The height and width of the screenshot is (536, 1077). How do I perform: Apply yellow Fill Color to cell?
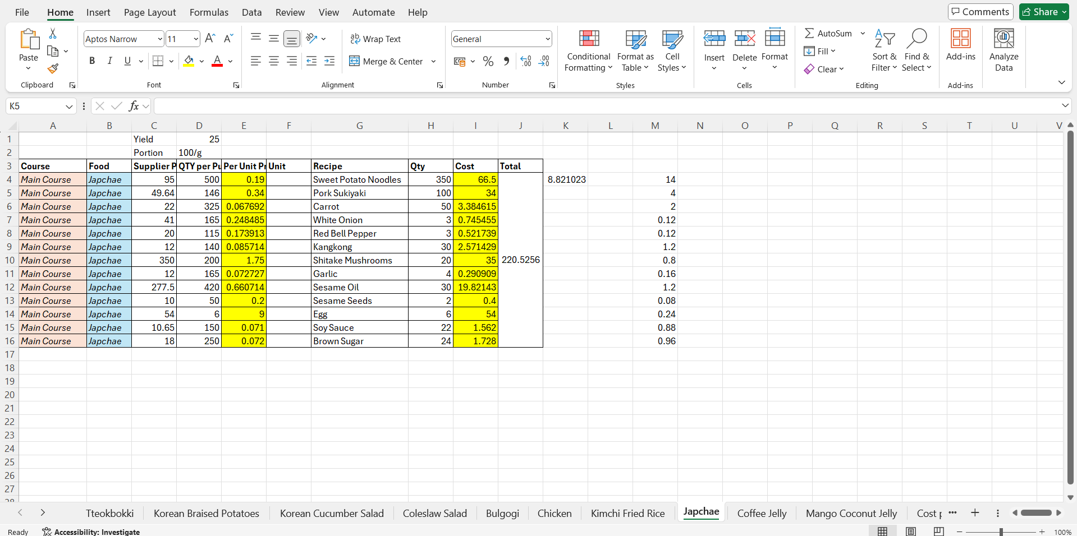[x=189, y=61]
